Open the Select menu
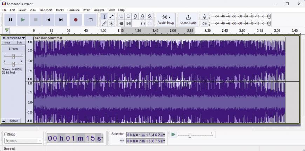305x151 pixels. tap(22, 10)
